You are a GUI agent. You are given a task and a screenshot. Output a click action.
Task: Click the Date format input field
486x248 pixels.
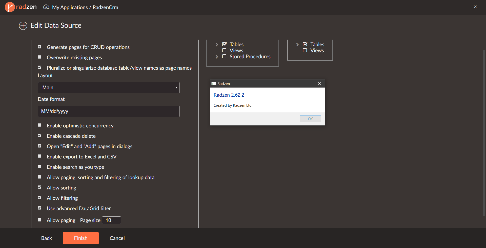click(109, 111)
